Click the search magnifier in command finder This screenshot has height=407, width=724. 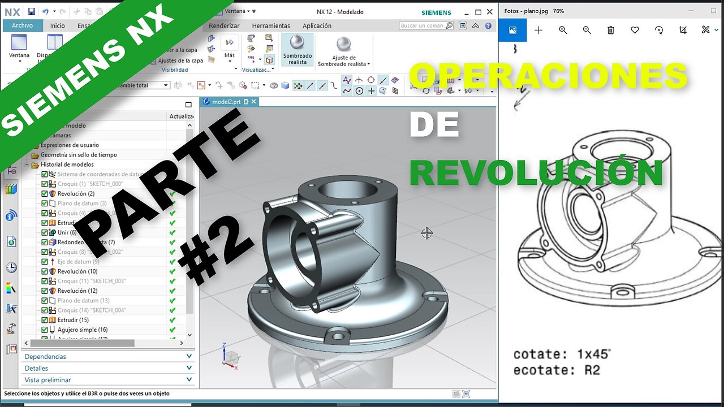[x=449, y=25]
